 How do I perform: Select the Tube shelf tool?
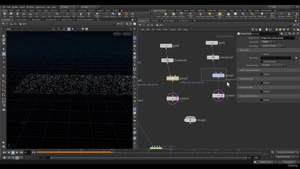[x=17, y=15]
